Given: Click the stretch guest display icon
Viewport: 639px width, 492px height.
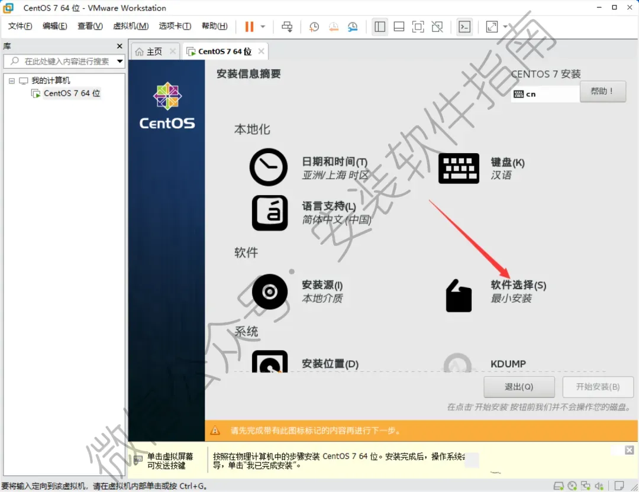Looking at the screenshot, I should [x=492, y=27].
